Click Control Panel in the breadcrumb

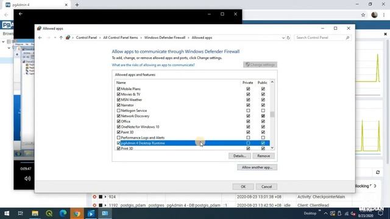pos(87,38)
